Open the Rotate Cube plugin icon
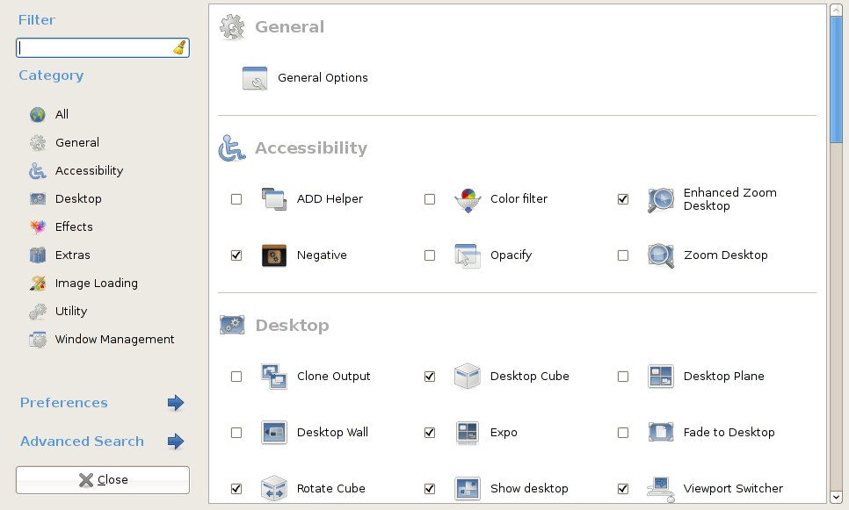 (274, 488)
